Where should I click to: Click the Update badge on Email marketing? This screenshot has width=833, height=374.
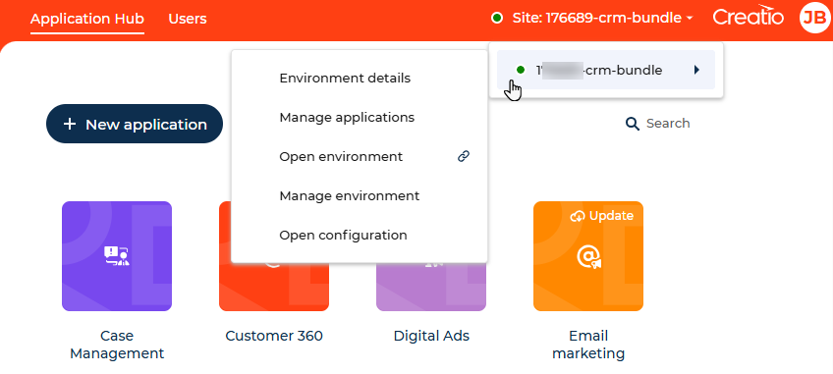coord(602,216)
